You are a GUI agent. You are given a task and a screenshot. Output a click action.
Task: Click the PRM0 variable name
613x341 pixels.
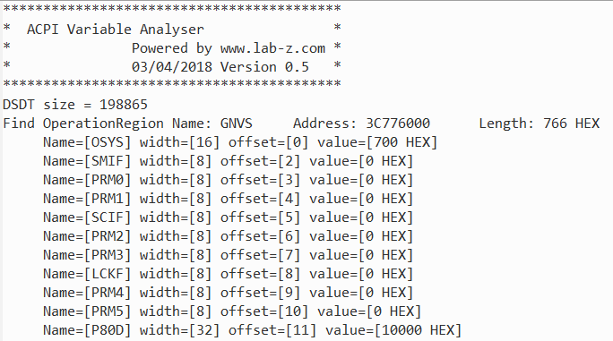107,180
